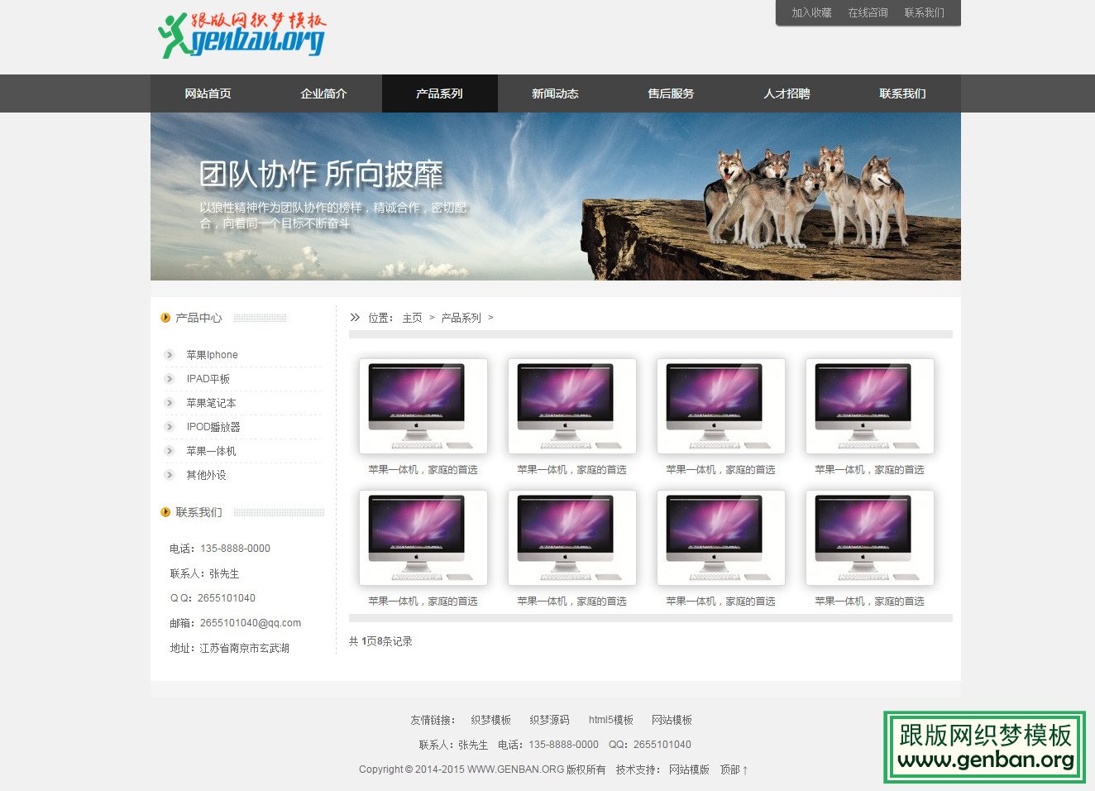Open the first iMac product thumbnail
This screenshot has width=1095, height=791.
(423, 405)
